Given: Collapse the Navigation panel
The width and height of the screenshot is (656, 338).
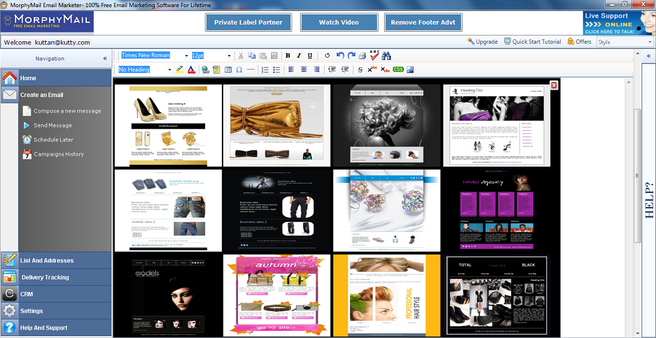Looking at the screenshot, I should point(105,59).
